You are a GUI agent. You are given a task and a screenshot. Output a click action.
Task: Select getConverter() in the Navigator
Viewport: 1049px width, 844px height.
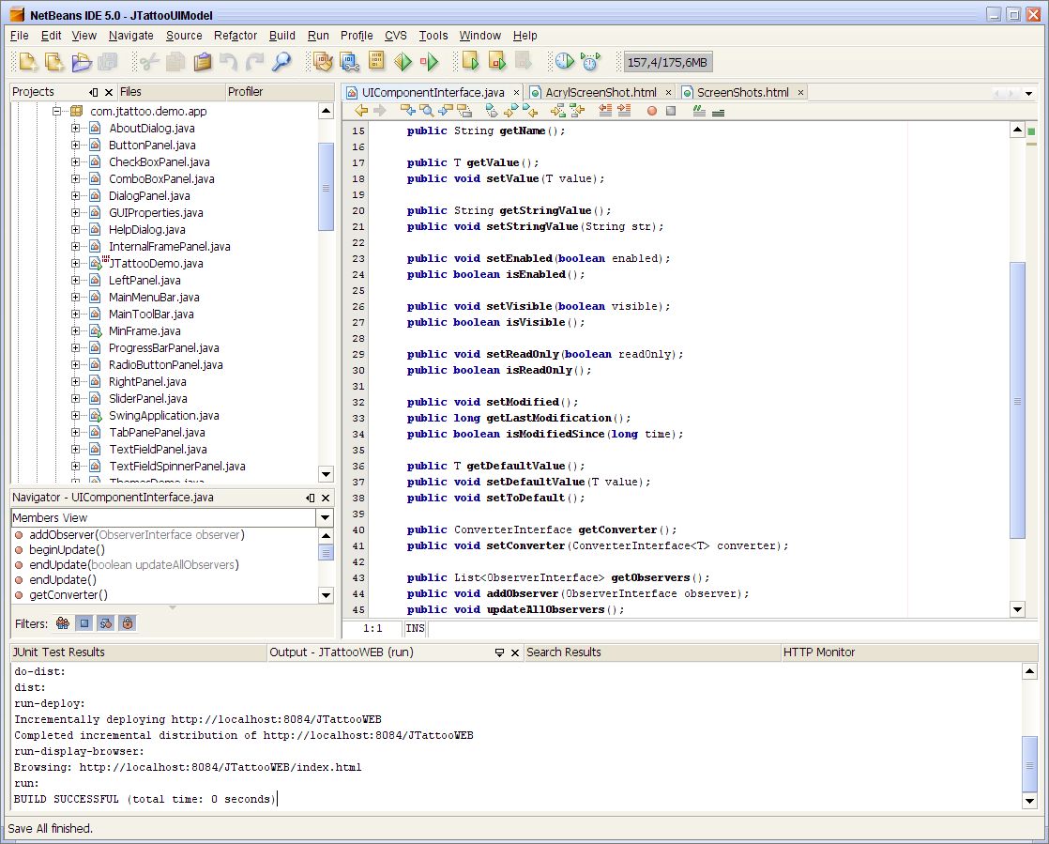(x=68, y=594)
